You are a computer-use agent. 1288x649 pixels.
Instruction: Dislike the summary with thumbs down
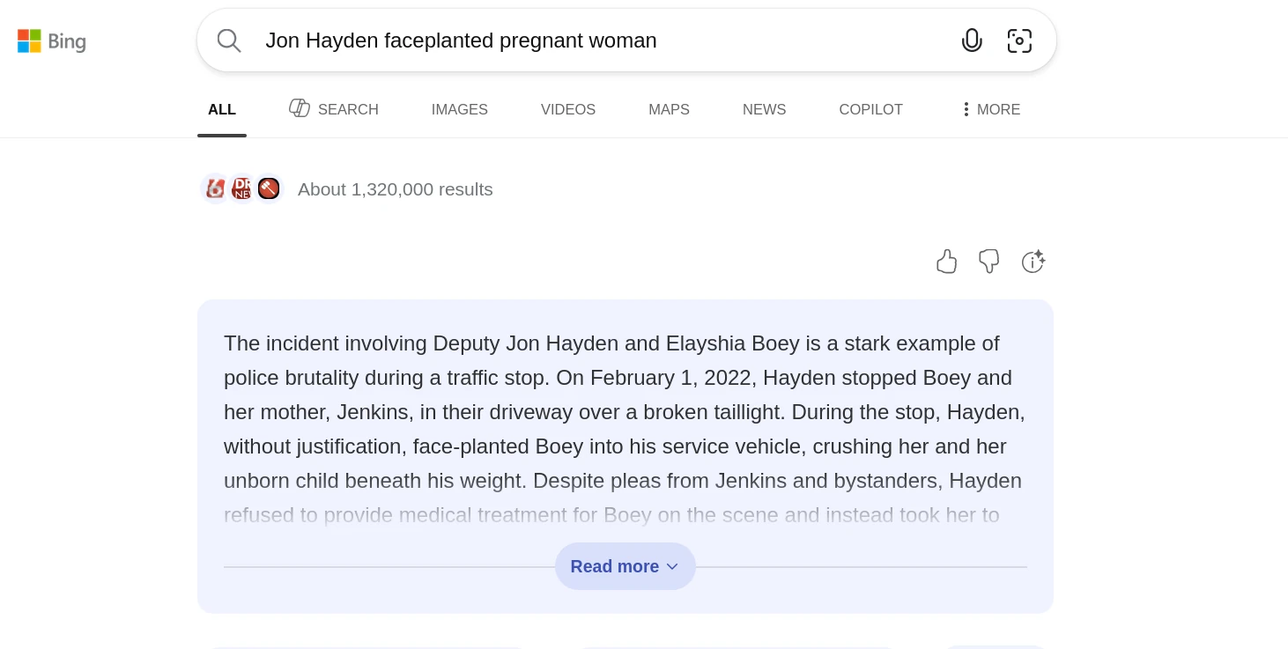click(x=988, y=262)
